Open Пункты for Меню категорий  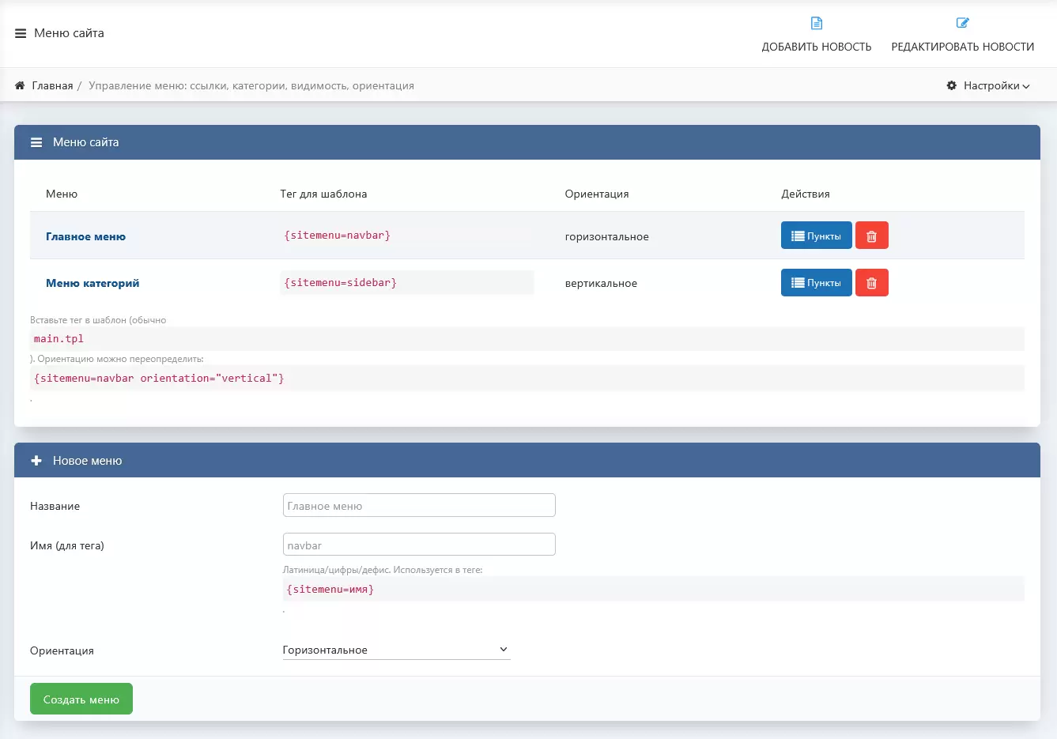(817, 283)
